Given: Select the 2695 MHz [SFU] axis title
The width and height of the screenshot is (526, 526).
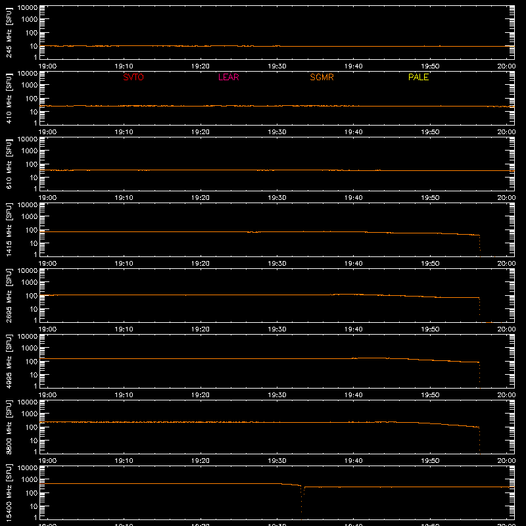Looking at the screenshot, I should click(x=9, y=295).
